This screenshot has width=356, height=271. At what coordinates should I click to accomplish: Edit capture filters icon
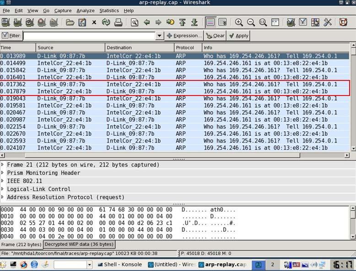point(291,22)
